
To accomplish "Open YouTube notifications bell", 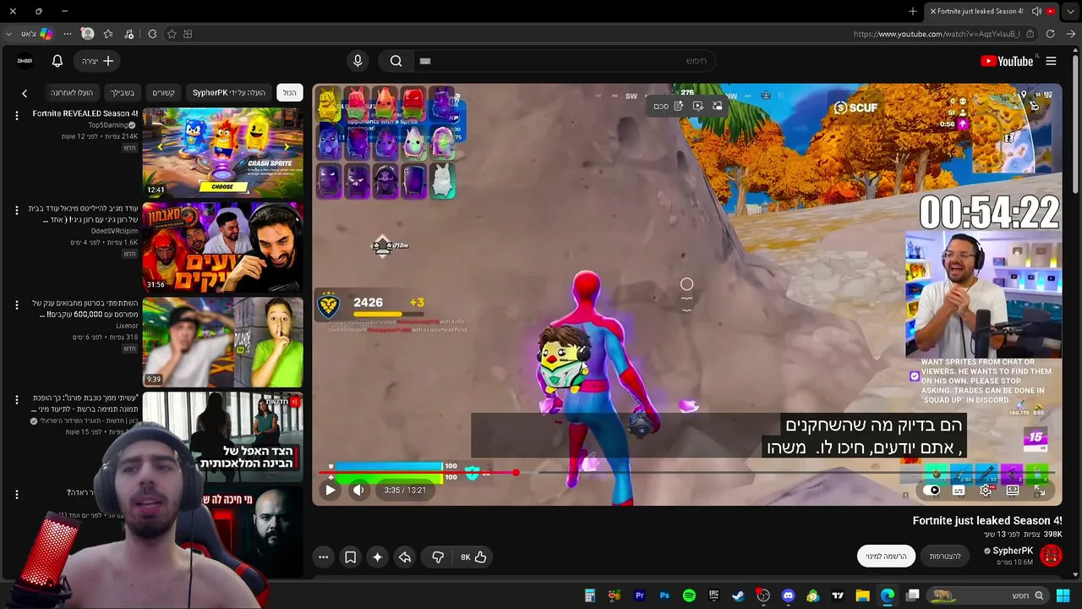I will [x=57, y=61].
